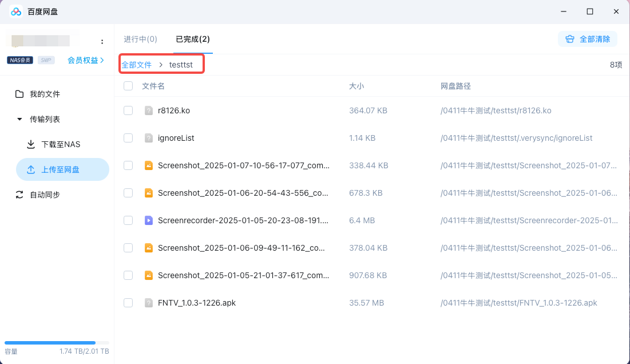Click the 网盘路径 column header

click(455, 86)
